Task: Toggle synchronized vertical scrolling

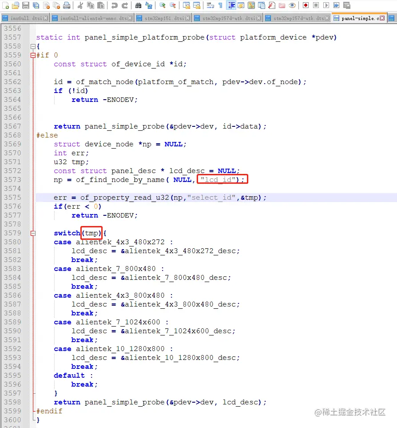Action: pos(187,5)
